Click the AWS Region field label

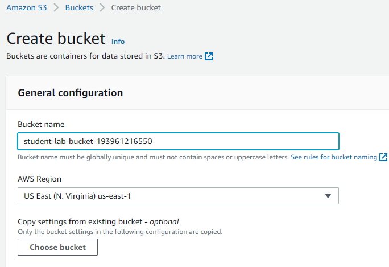pos(39,179)
